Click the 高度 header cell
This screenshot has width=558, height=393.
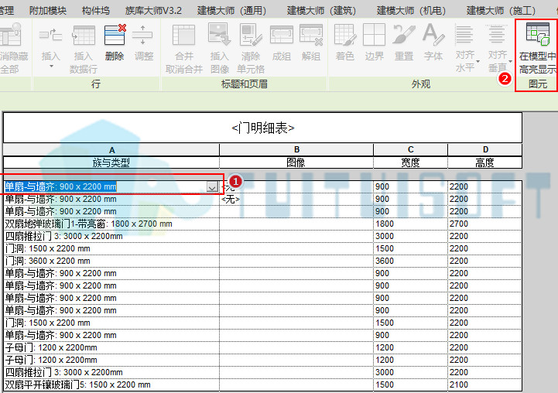485,162
